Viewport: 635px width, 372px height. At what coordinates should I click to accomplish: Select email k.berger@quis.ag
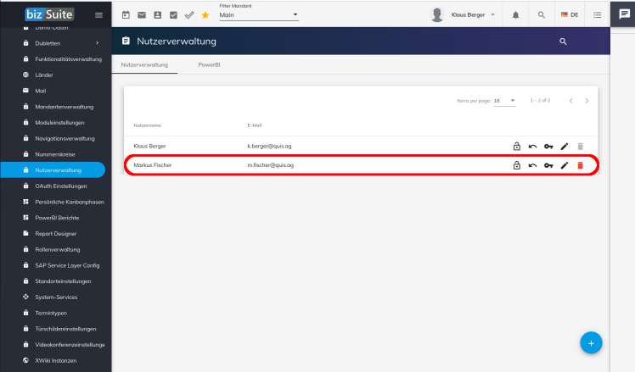tap(269, 146)
